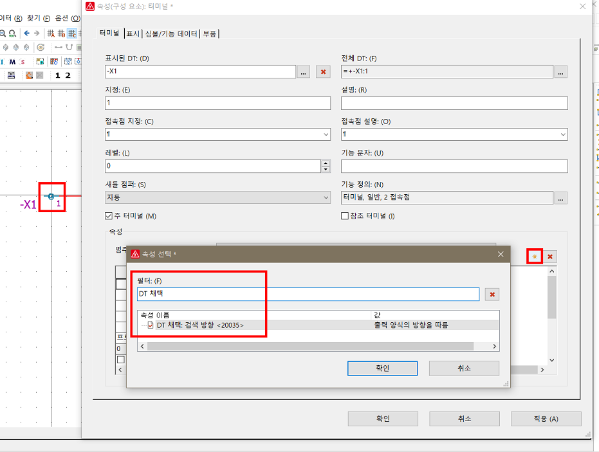Click the red X delete property icon
The image size is (599, 452).
coord(550,257)
